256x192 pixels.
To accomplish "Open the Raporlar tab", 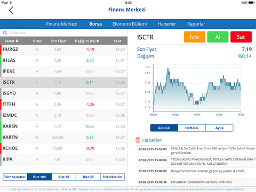I will (196, 24).
